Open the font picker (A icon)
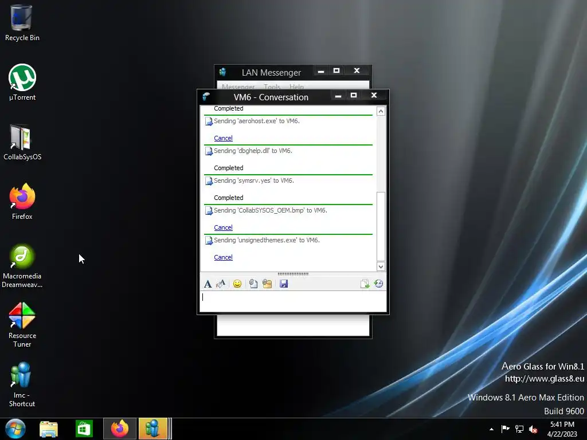This screenshot has width=587, height=440. tap(208, 284)
